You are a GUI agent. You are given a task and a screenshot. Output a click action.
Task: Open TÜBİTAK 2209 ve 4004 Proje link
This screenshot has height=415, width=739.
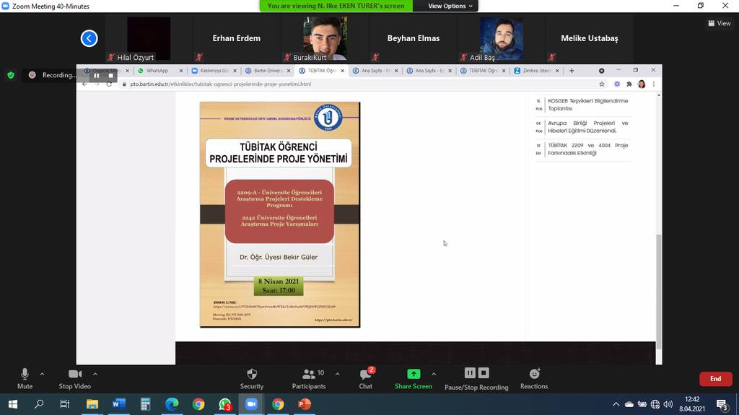point(587,149)
